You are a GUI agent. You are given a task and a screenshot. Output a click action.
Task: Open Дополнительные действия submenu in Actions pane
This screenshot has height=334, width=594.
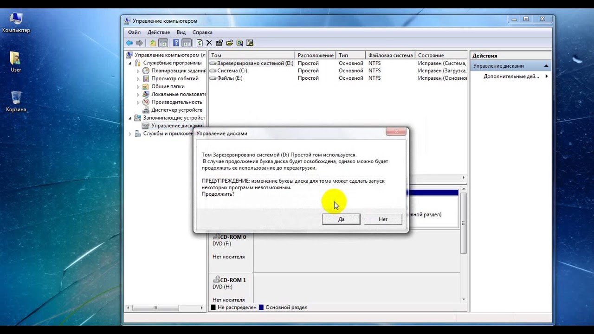(511, 77)
